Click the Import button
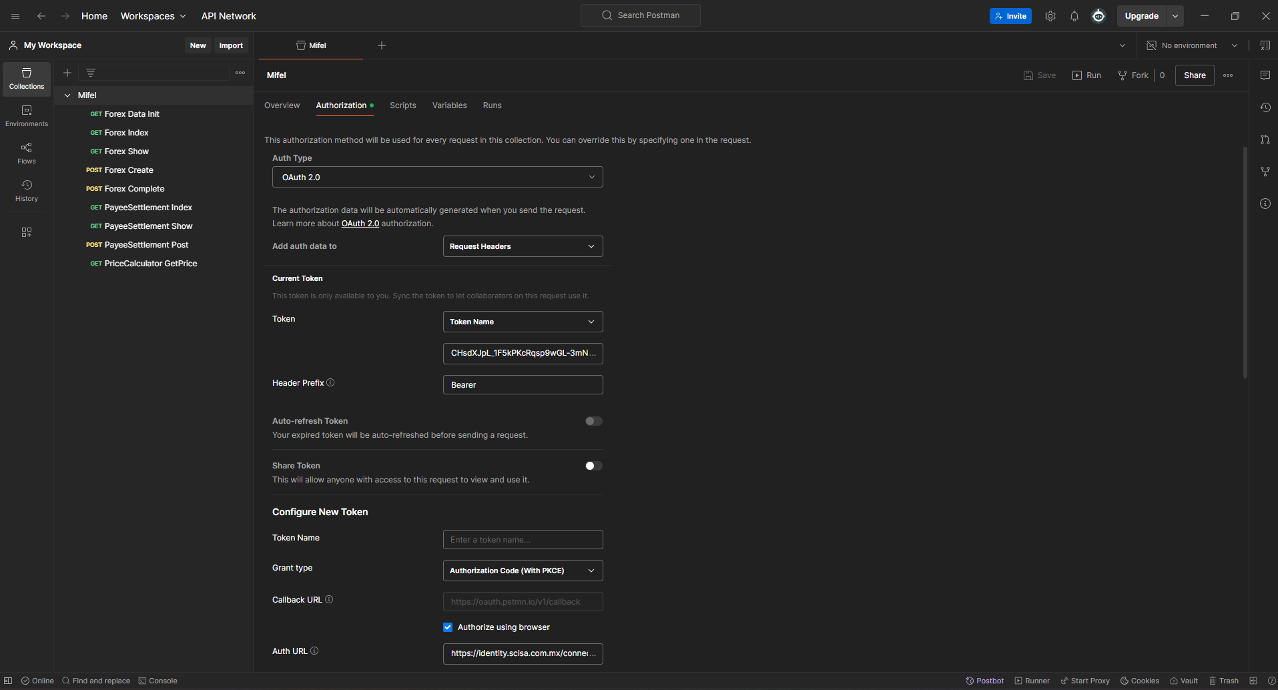The height and width of the screenshot is (690, 1278). click(x=231, y=45)
